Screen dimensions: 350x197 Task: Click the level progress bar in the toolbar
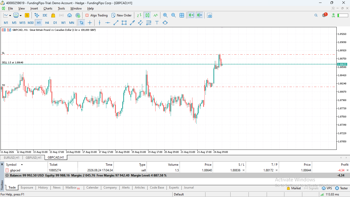tap(343, 15)
